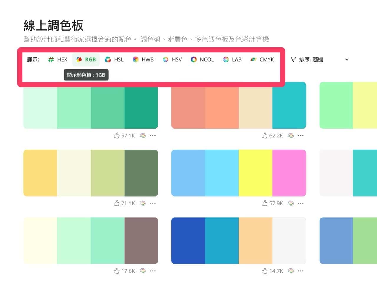The height and width of the screenshot is (282, 377).
Task: Select the RGB color format icon
Action: coord(78,59)
